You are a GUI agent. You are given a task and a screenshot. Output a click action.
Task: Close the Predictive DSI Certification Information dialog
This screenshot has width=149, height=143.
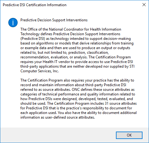click(x=144, y=5)
